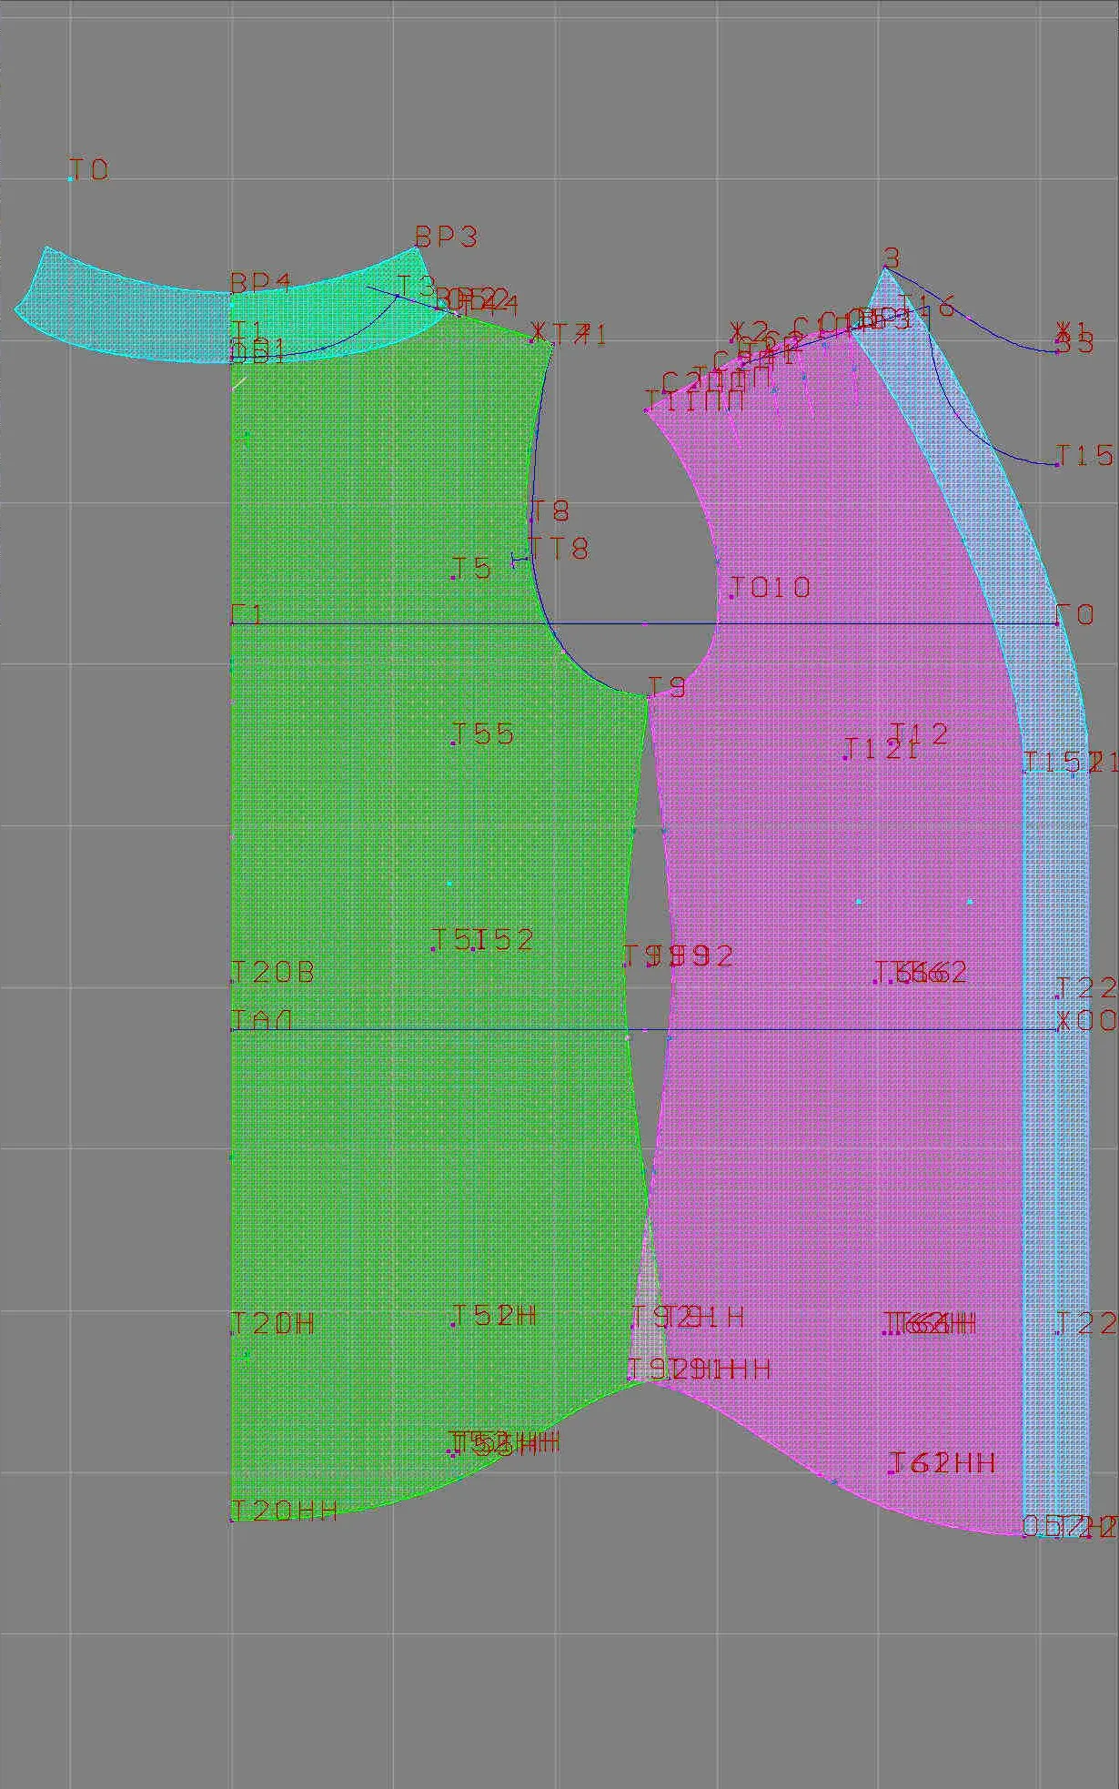Click point T010 near the back armhole
The image size is (1119, 1789).
coord(731,597)
